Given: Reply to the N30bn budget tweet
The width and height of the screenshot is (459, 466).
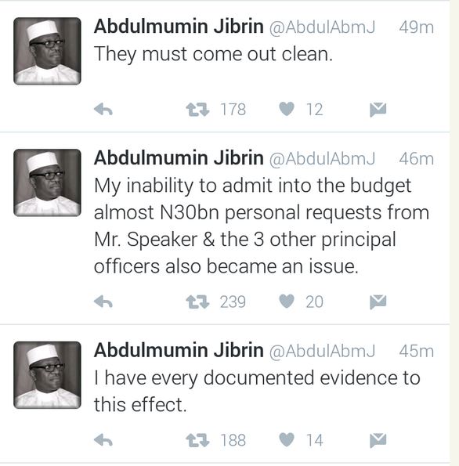Looking at the screenshot, I should point(103,302).
